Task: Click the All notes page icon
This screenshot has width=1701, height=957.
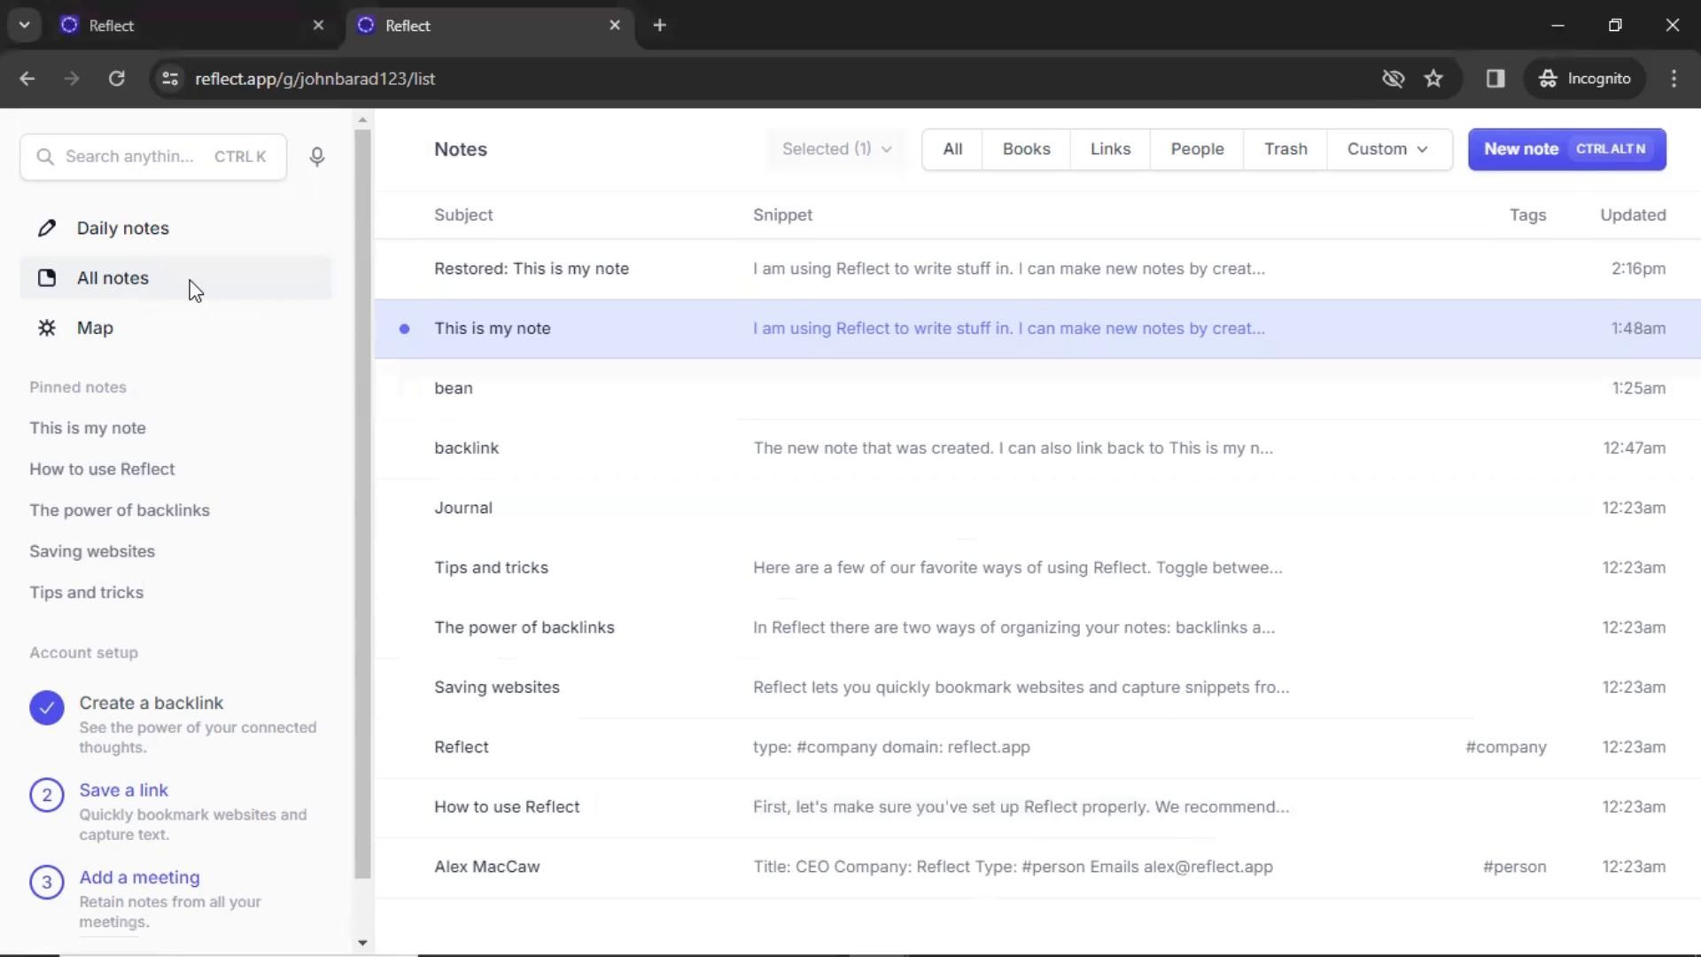Action: point(47,278)
